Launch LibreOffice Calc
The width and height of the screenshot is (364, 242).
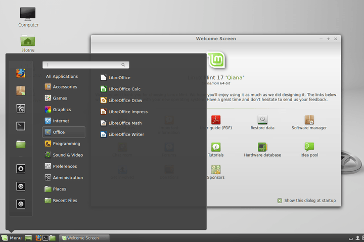[x=120, y=89]
